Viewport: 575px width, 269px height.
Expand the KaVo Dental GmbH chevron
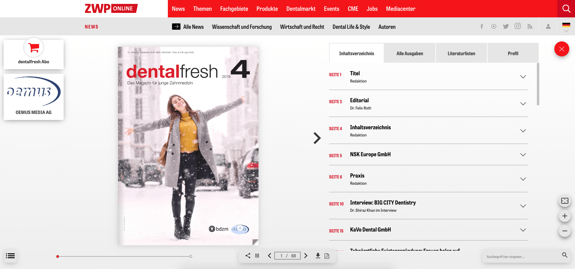523,230
